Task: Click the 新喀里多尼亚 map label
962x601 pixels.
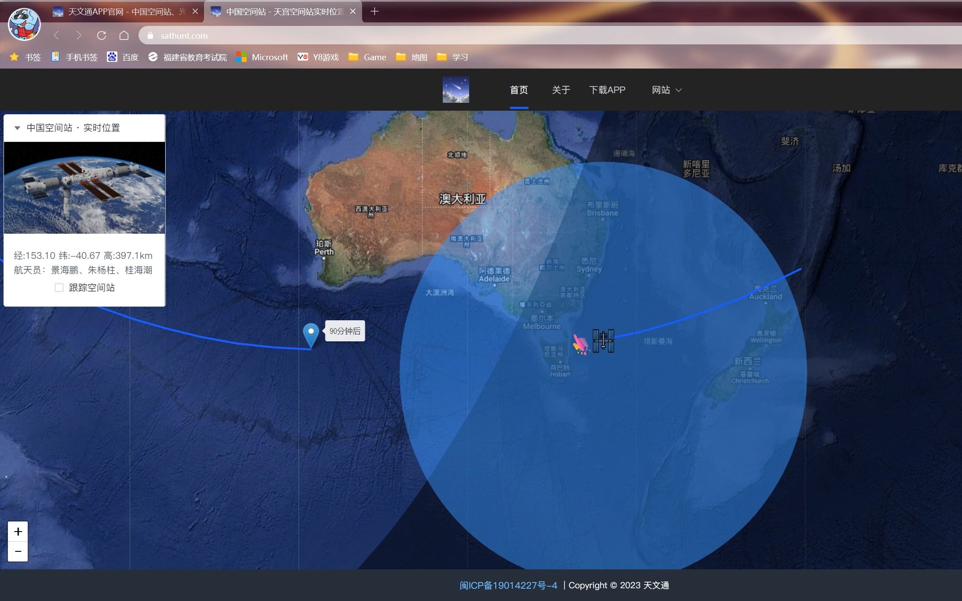Action: (x=696, y=169)
